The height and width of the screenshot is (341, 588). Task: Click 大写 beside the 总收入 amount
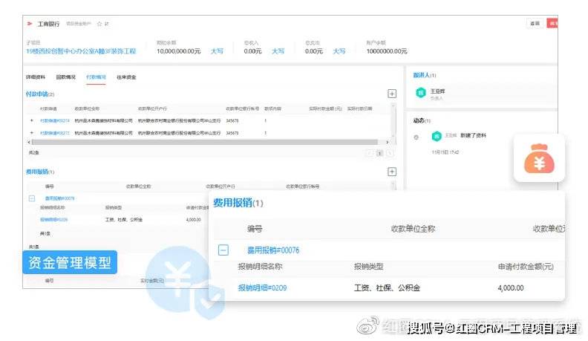pyautogui.click(x=278, y=51)
